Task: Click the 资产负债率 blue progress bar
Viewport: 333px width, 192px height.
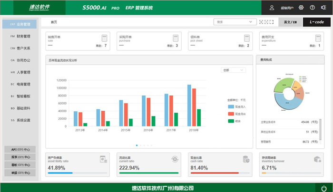Action: pos(60,173)
